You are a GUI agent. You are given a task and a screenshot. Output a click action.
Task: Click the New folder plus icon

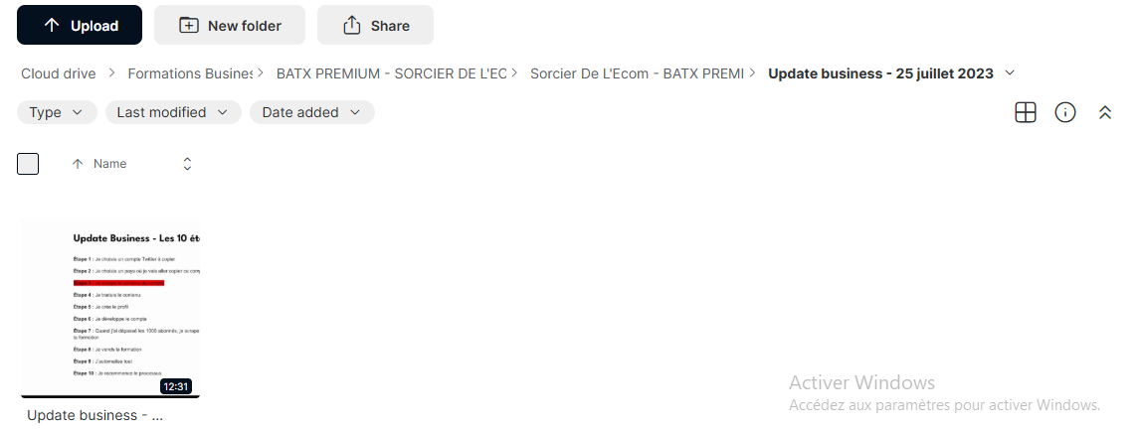pos(188,26)
